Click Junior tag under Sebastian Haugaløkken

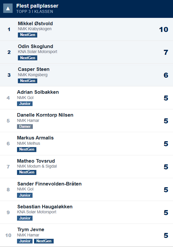tap(25, 218)
